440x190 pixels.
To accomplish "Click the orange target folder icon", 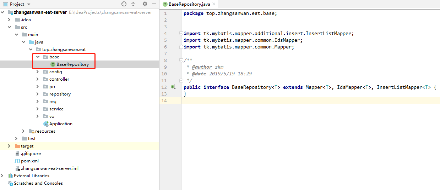I will click(17, 146).
